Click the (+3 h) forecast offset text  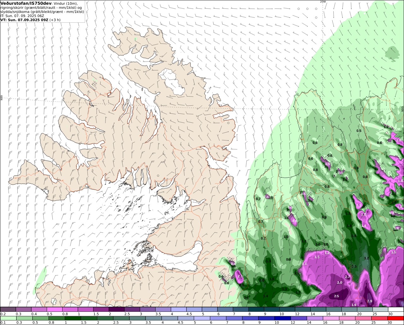point(55,20)
